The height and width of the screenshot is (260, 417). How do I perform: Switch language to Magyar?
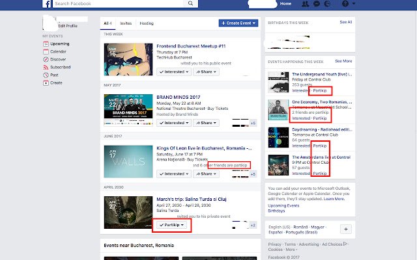tap(317, 227)
